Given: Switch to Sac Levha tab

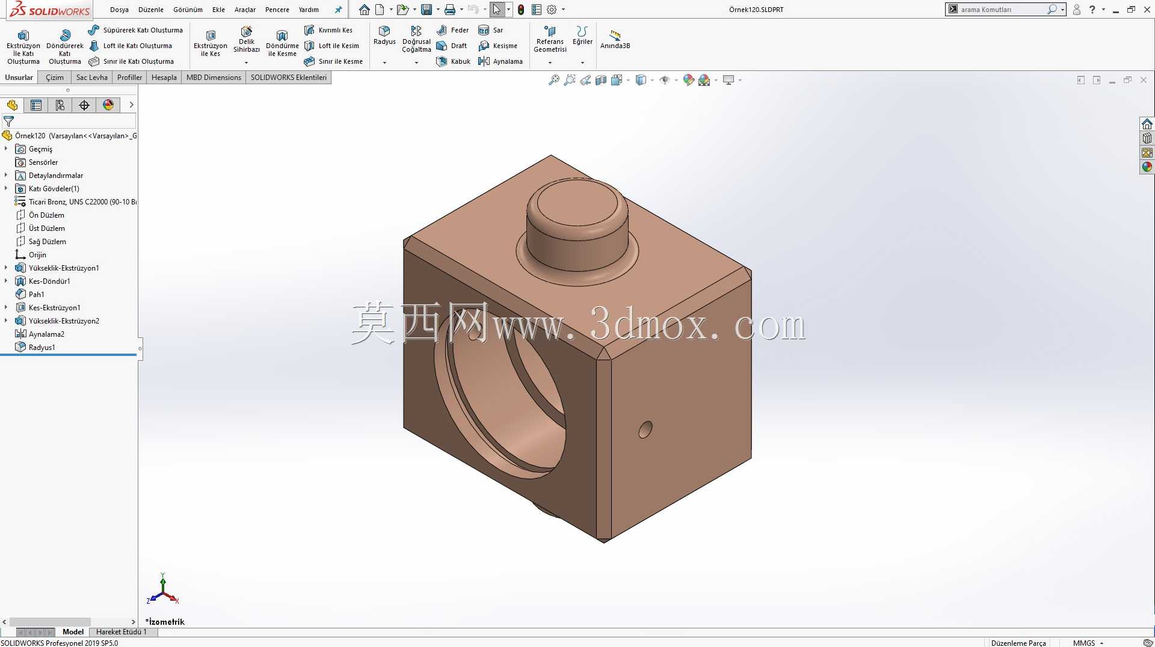Looking at the screenshot, I should coord(91,78).
